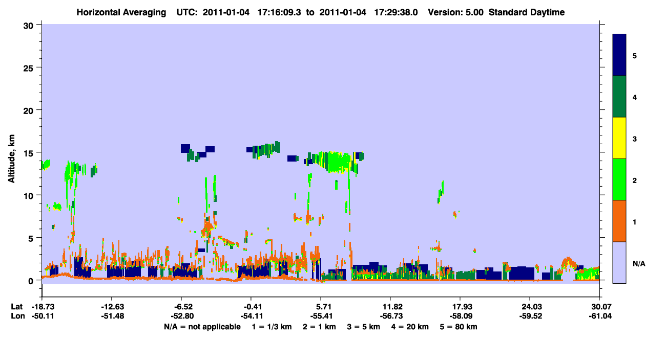Click the y-axis tick label '30'

(x=30, y=26)
